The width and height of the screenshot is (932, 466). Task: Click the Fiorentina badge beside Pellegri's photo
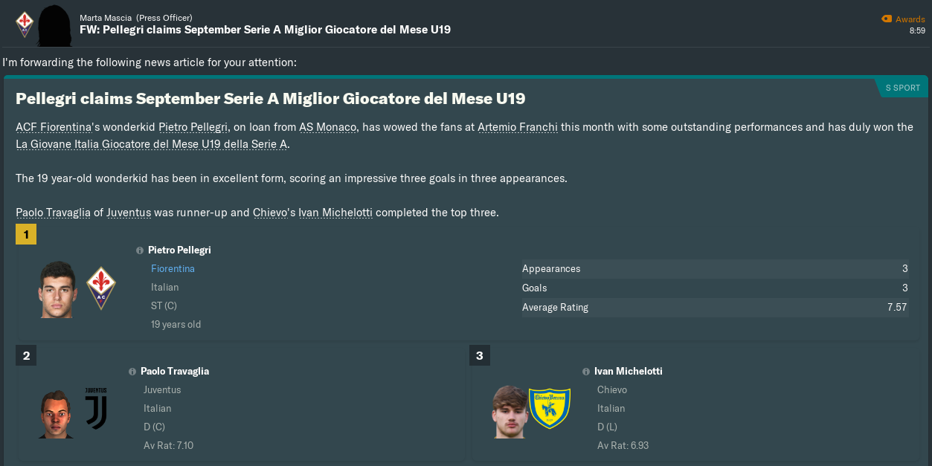point(101,288)
